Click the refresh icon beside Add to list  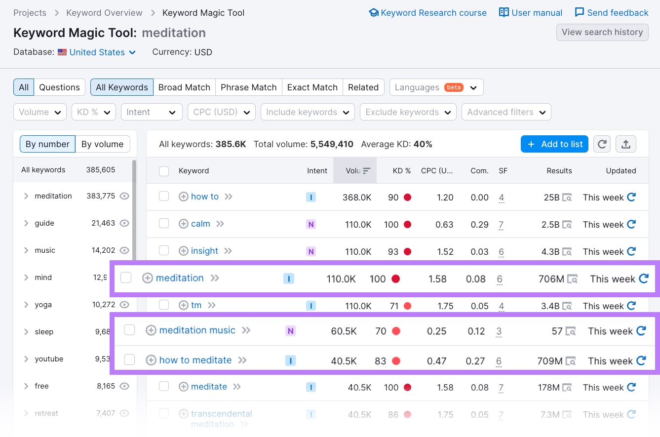point(602,144)
